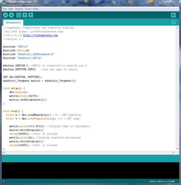Viewport: 181px width, 185px height.
Task: Open the Help menu
Action: (x=36, y=9)
